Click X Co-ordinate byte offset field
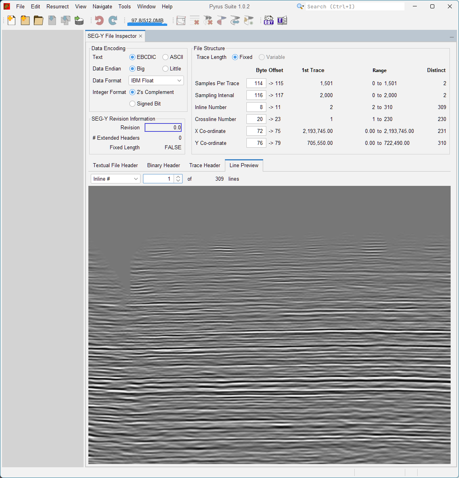Image resolution: width=459 pixels, height=478 pixels. click(x=256, y=131)
